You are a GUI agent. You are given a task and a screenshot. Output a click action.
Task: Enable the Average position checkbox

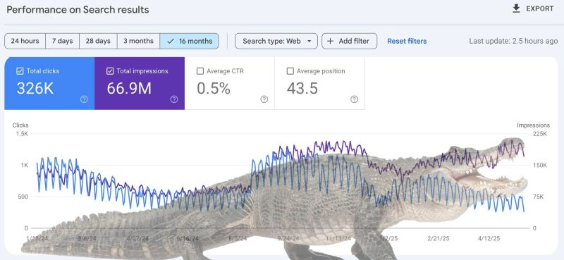[290, 71]
